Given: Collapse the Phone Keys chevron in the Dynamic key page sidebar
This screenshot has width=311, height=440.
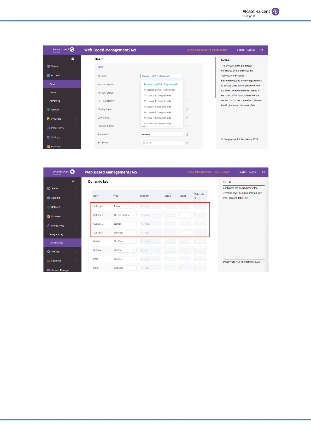Looking at the screenshot, I should (x=76, y=226).
